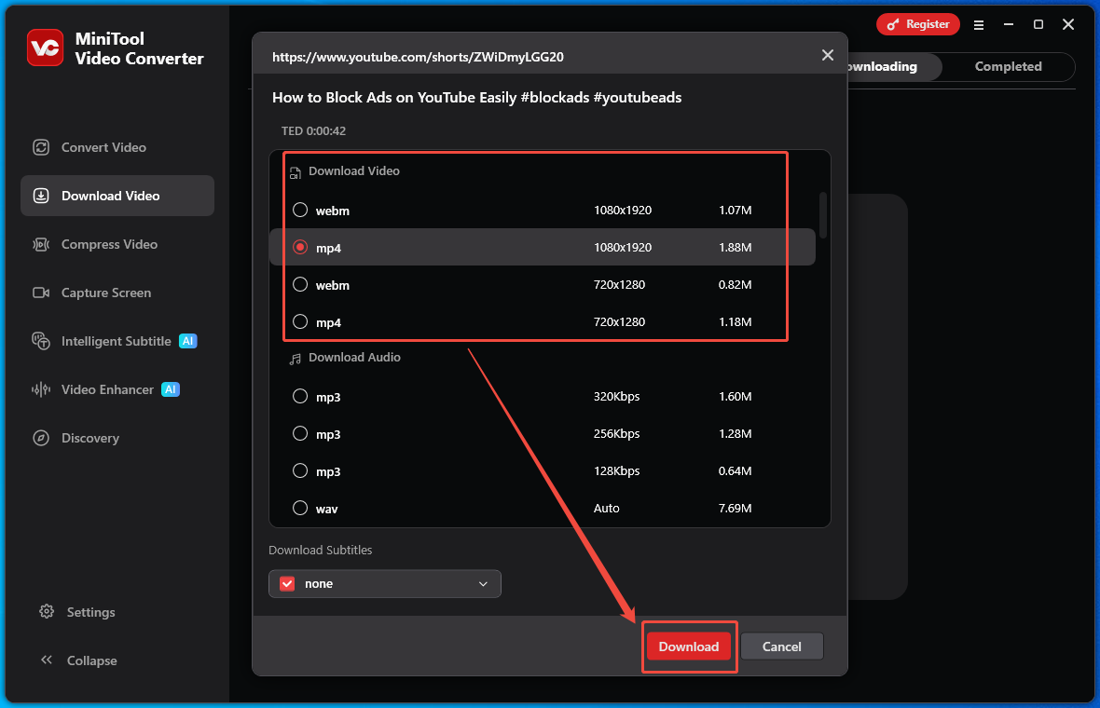This screenshot has height=708, width=1100.
Task: Select wav Auto audio radio button
Action: pos(300,508)
